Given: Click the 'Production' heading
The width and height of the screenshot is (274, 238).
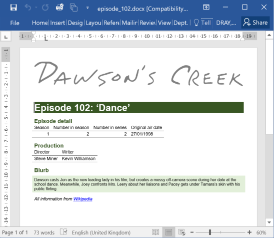Looking at the screenshot, I should pyautogui.click(x=49, y=145).
